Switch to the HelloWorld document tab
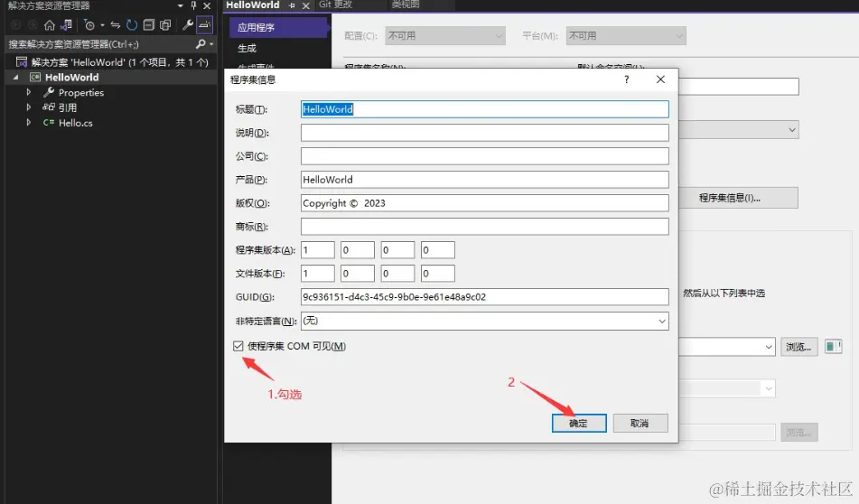859x504 pixels. pyautogui.click(x=253, y=5)
